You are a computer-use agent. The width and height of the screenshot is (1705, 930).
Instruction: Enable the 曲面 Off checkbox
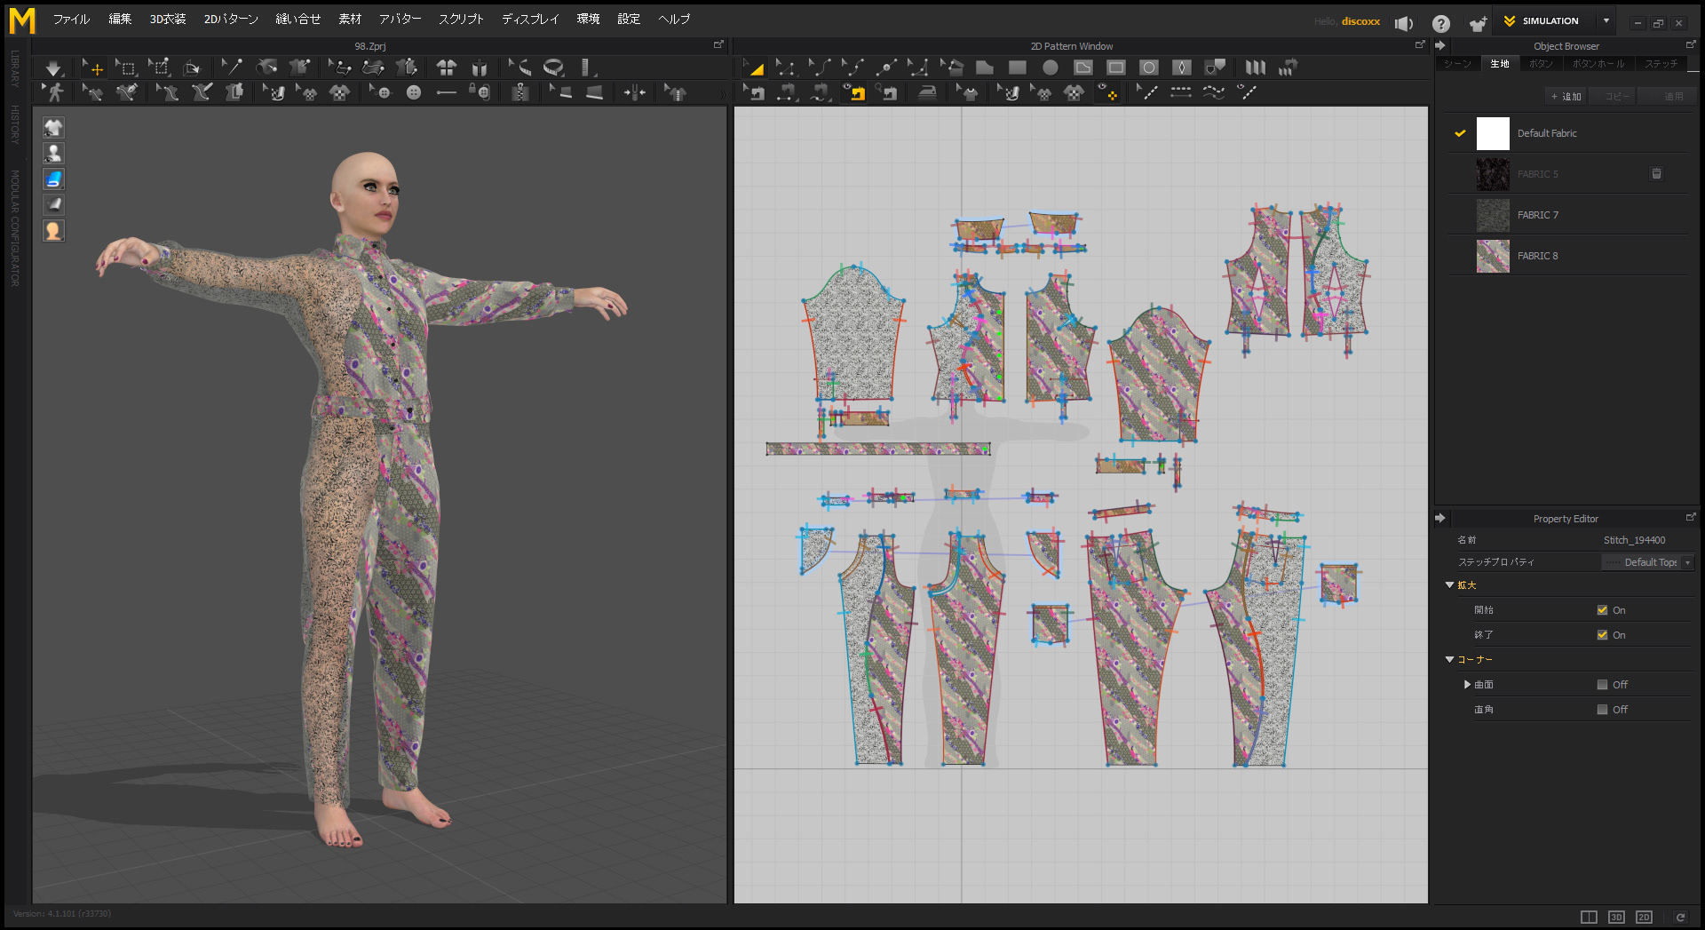1602,685
